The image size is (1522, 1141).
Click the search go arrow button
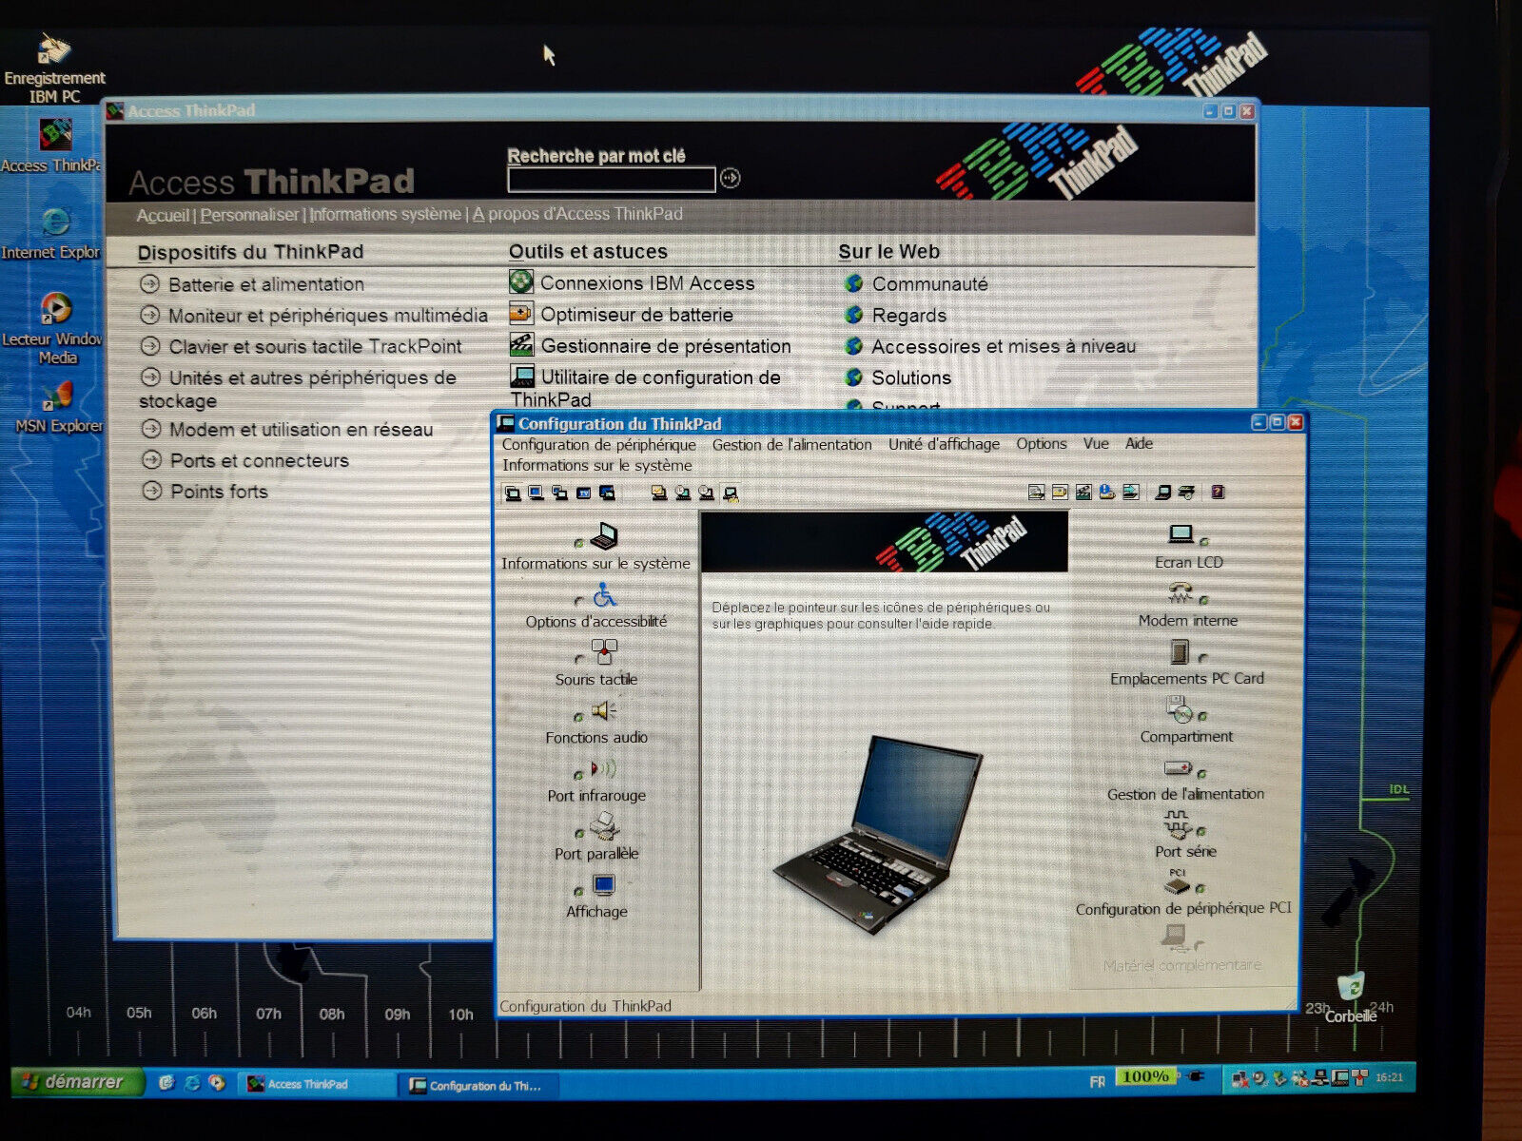point(730,178)
